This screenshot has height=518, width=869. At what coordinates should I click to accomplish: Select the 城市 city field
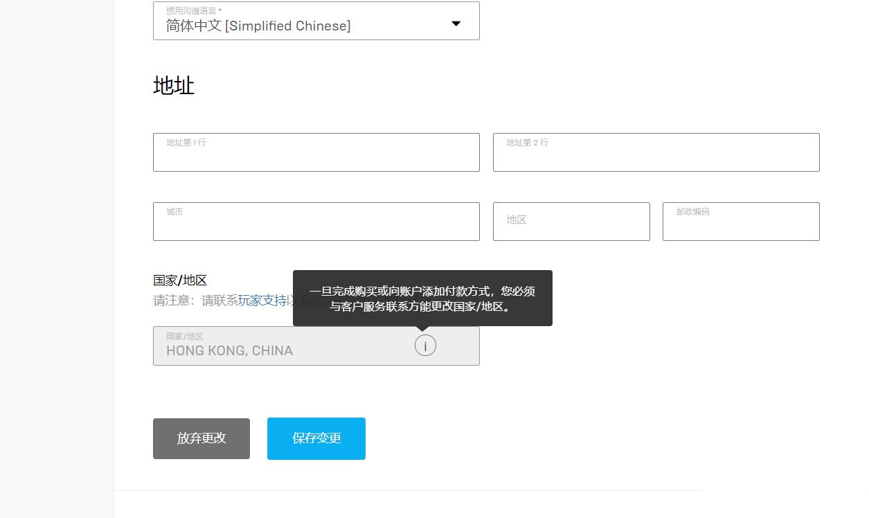pos(316,222)
